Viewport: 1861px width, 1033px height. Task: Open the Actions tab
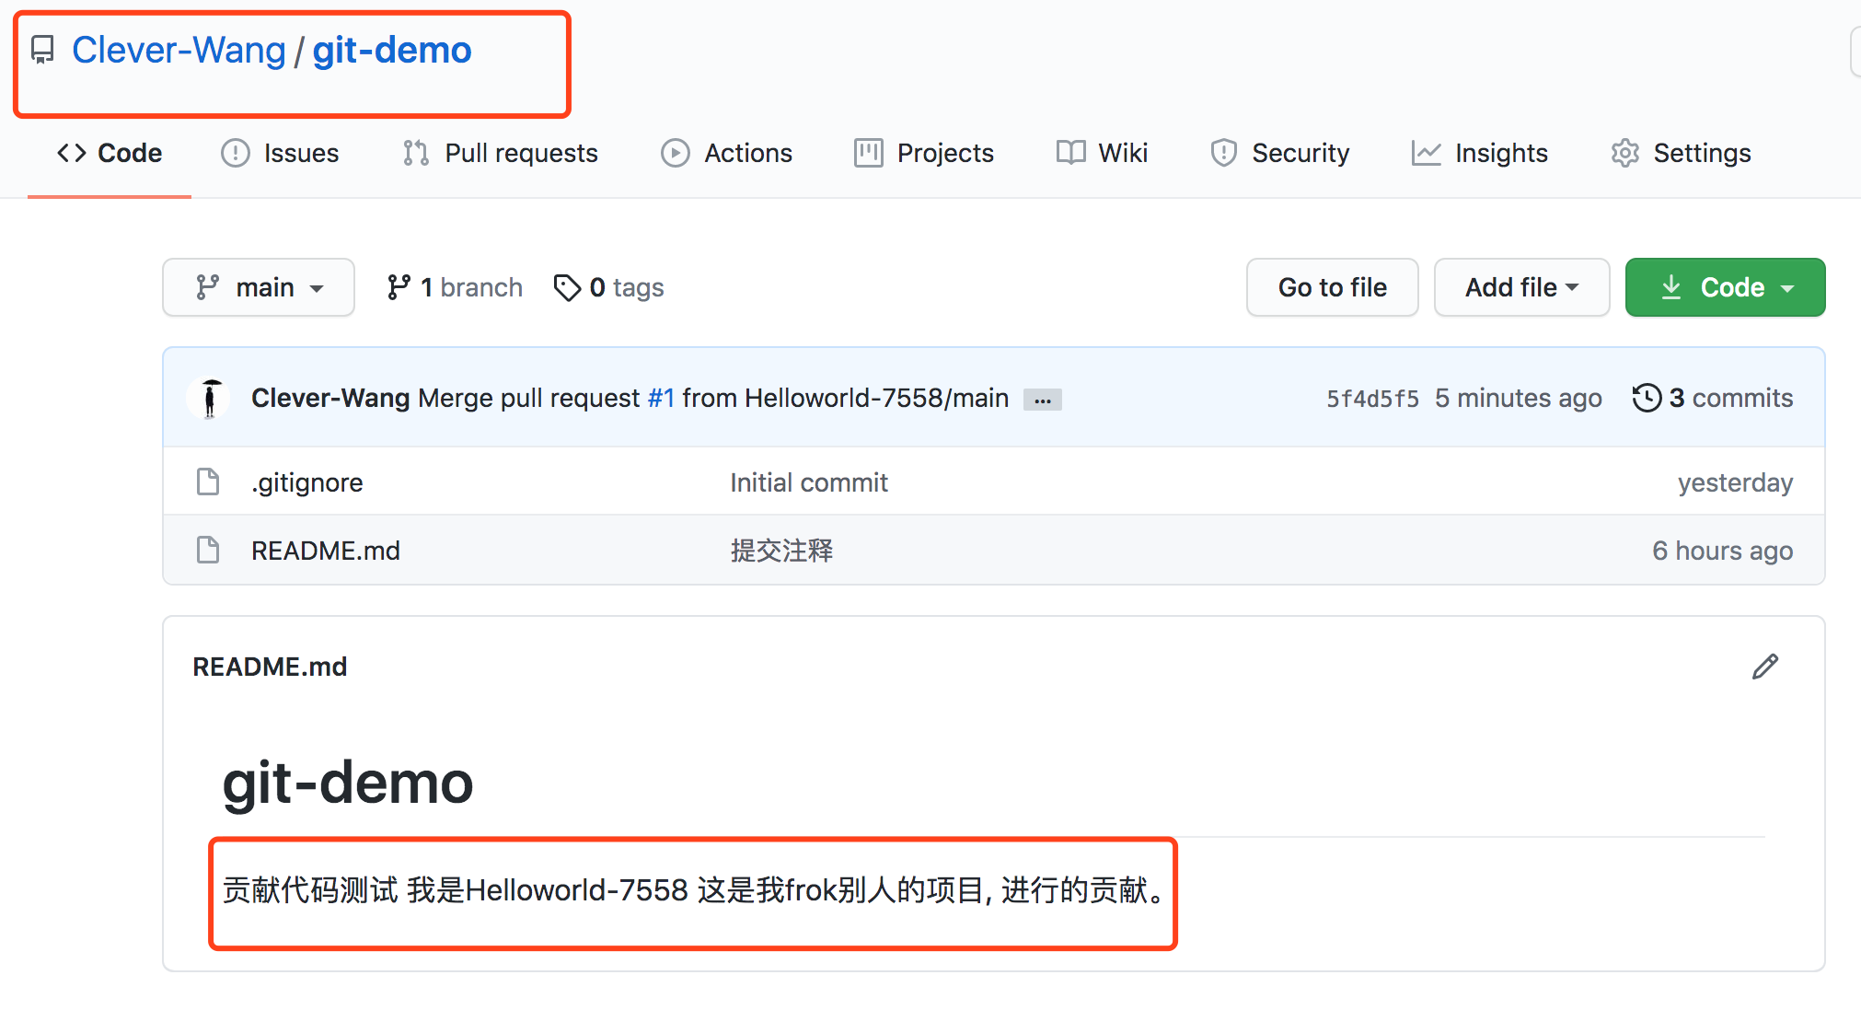(x=726, y=153)
